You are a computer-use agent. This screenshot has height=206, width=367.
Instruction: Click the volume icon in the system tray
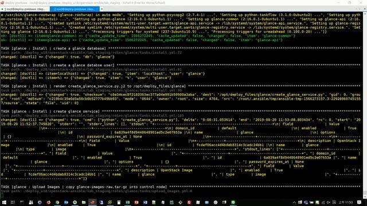[329, 202]
